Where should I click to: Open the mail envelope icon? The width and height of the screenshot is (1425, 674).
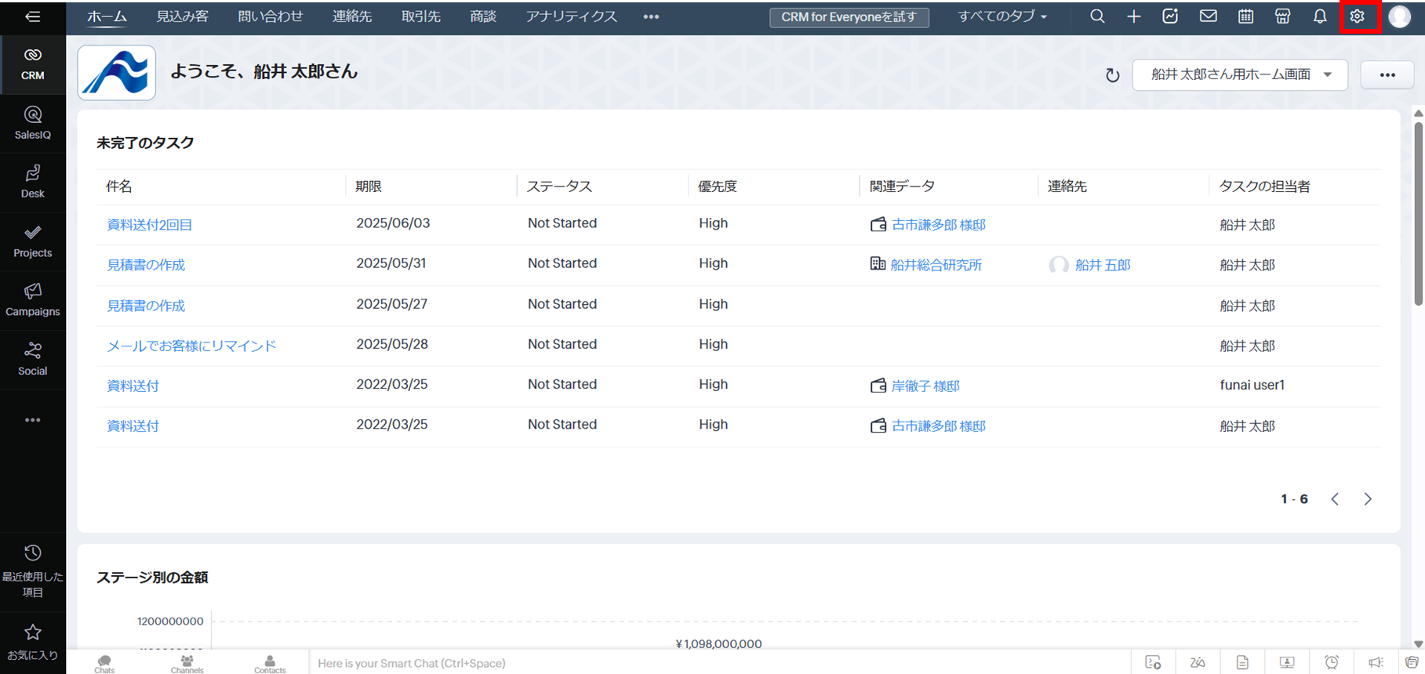tap(1208, 16)
